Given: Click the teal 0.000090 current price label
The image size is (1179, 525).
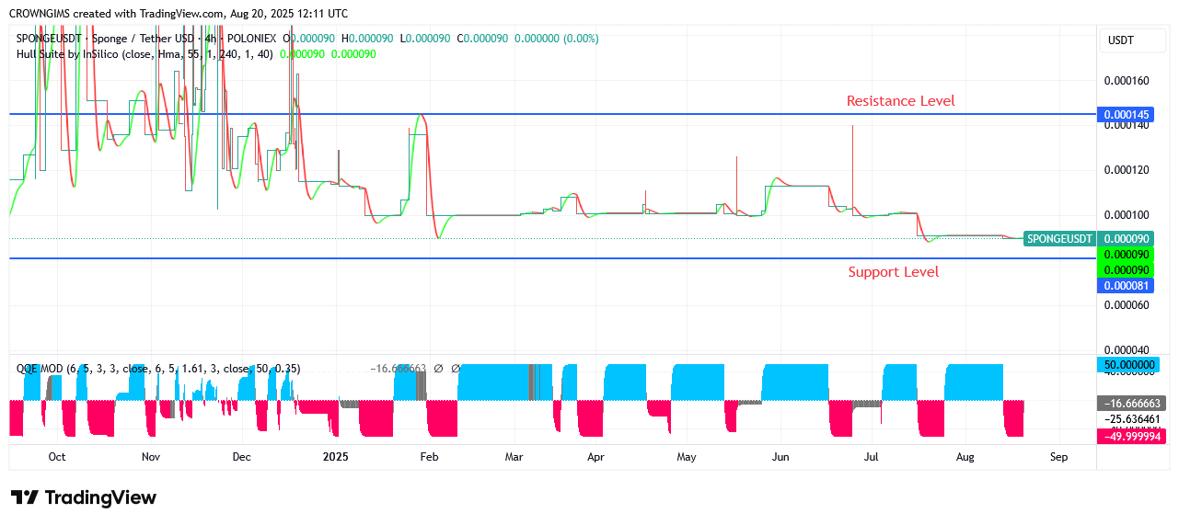Looking at the screenshot, I should tap(1126, 239).
